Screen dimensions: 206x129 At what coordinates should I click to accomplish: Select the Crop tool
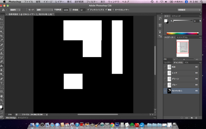[x=2, y=36]
